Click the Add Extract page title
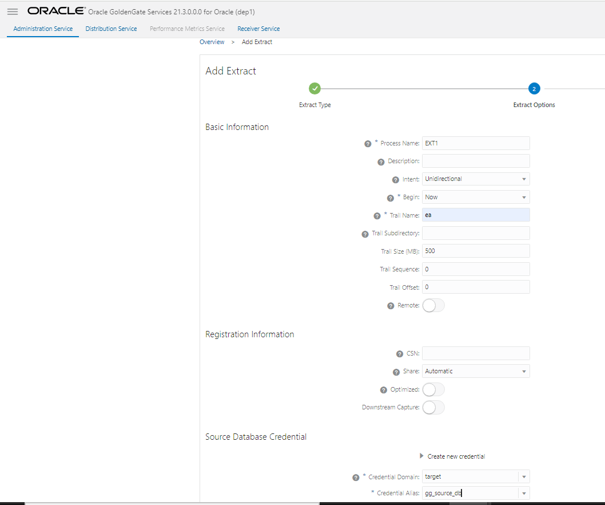Screen dimensions: 605x505 click(x=230, y=71)
